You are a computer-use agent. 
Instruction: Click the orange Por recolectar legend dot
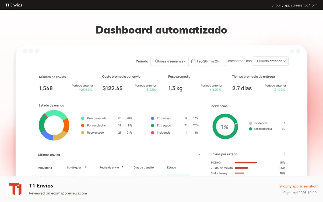pyautogui.click(x=83, y=126)
